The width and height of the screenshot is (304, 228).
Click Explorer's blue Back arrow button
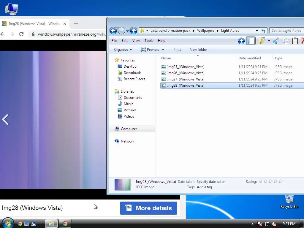coord(113,31)
